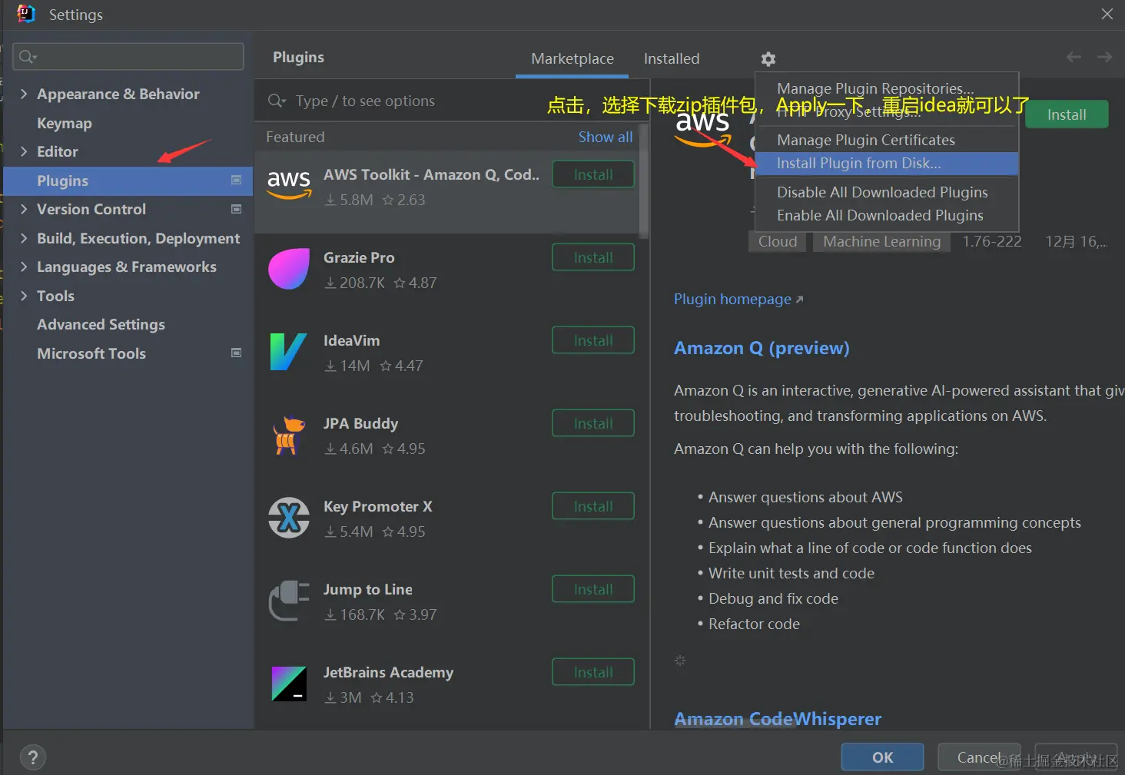This screenshot has width=1125, height=775.
Task: Click the Jump to Line plugin icon
Action: (289, 601)
